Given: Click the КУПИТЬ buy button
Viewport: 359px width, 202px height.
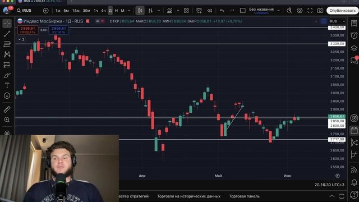Looking at the screenshot, I should pos(58,30).
